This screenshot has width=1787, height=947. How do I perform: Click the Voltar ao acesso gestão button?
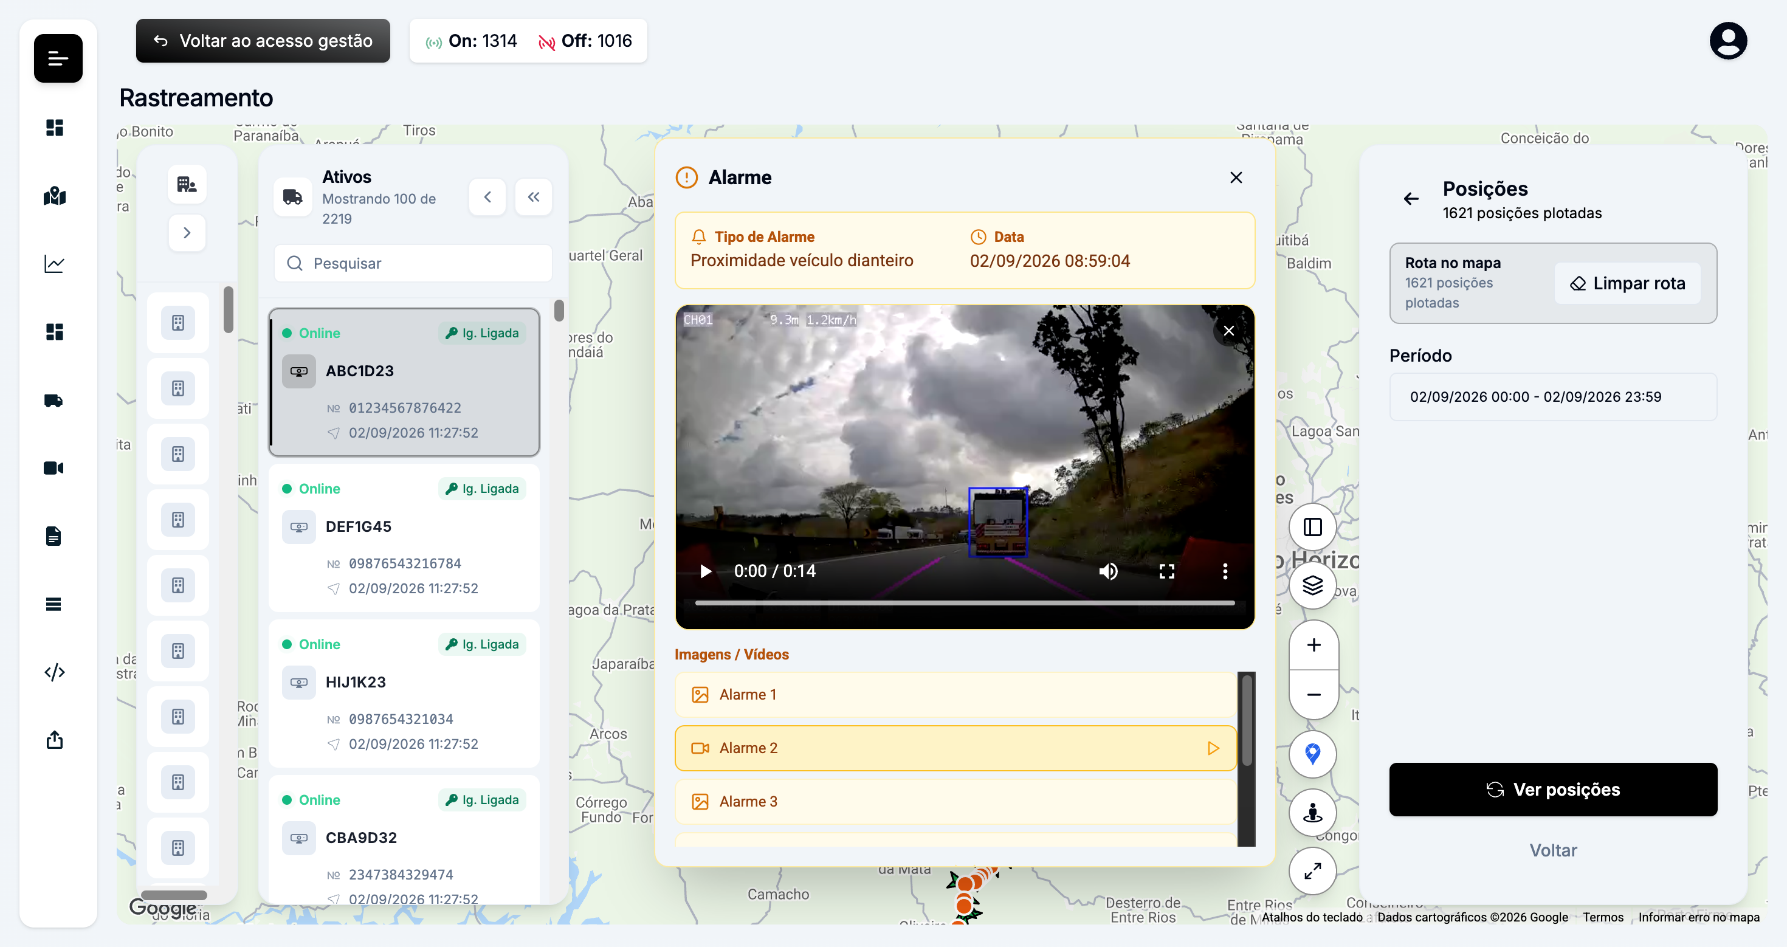pos(263,41)
